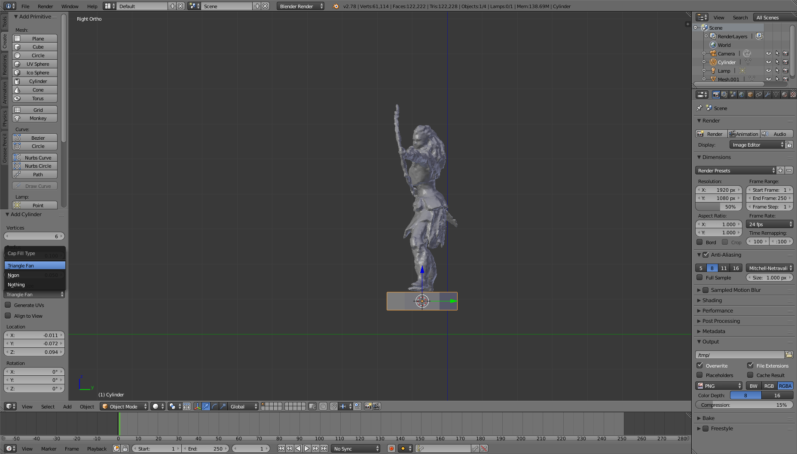
Task: Enable the scale manipulator icon
Action: pos(223,406)
